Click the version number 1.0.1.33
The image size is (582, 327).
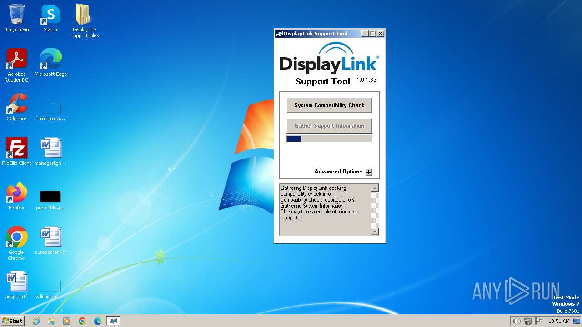[x=366, y=80]
